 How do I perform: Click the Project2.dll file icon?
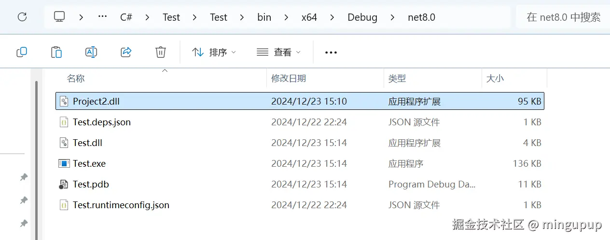tap(64, 101)
